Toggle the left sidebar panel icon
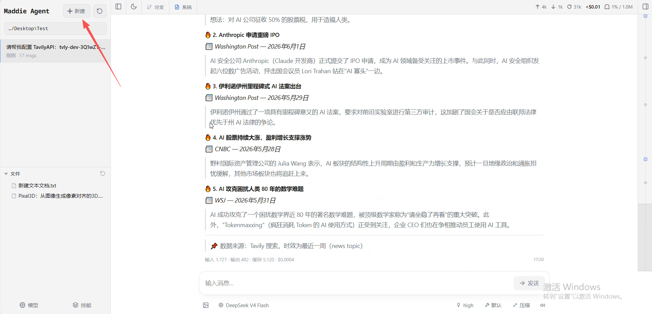This screenshot has width=652, height=314. 118,6
